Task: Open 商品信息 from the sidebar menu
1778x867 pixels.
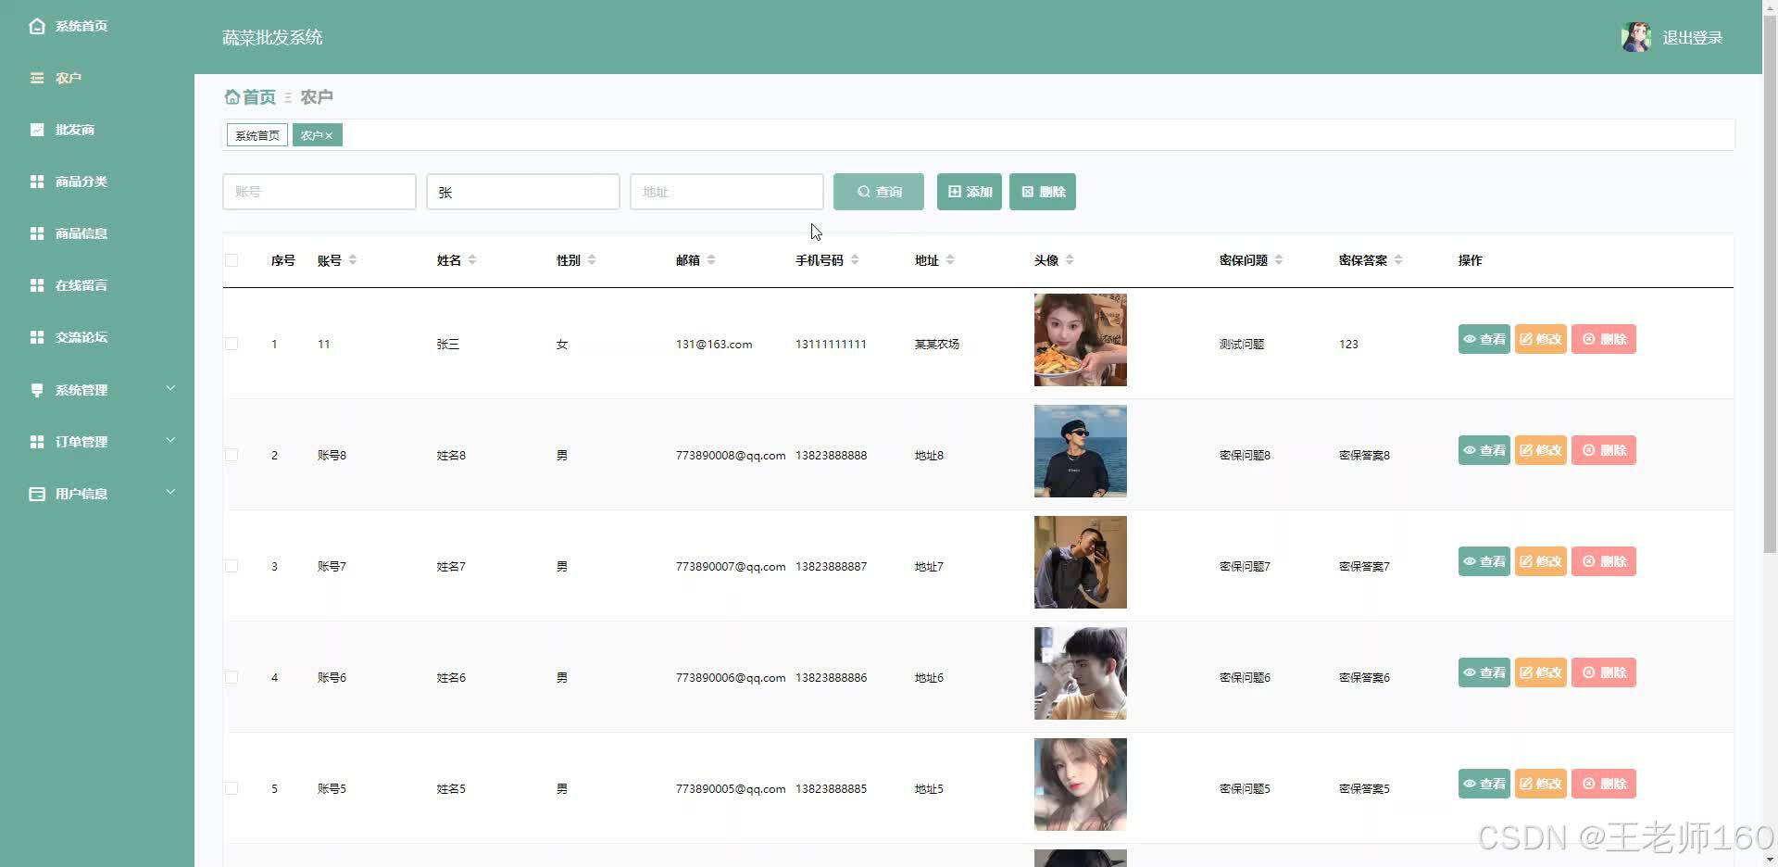Action: (81, 233)
